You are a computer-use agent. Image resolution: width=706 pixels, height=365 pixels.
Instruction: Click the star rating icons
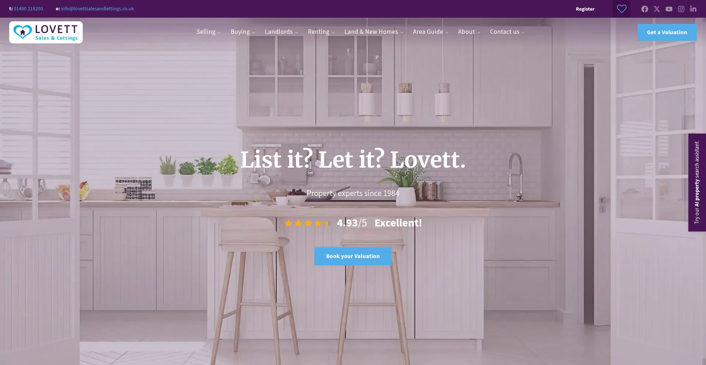(307, 223)
